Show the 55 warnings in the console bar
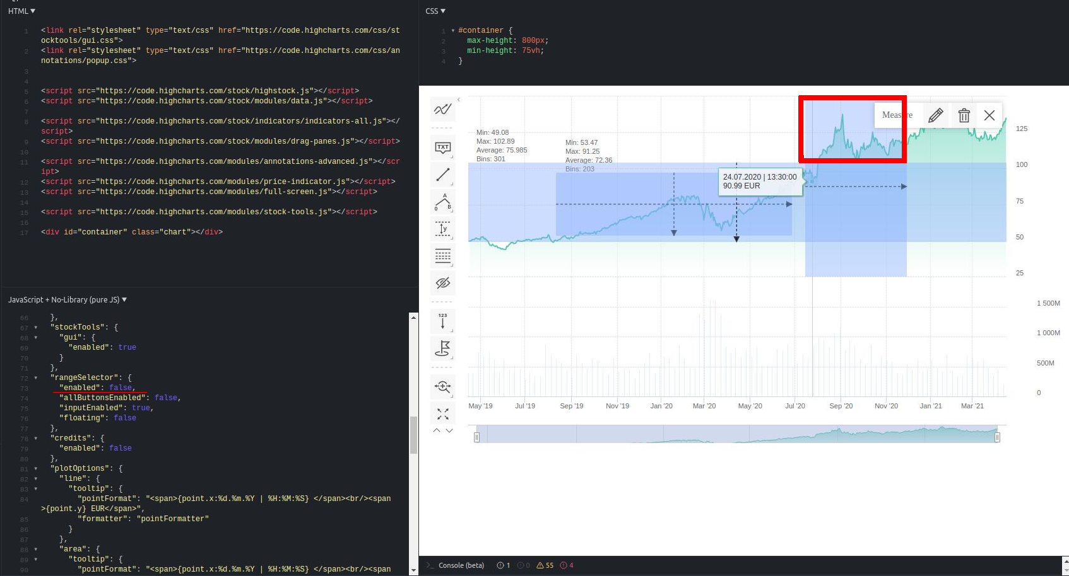The width and height of the screenshot is (1069, 576). (x=544, y=565)
